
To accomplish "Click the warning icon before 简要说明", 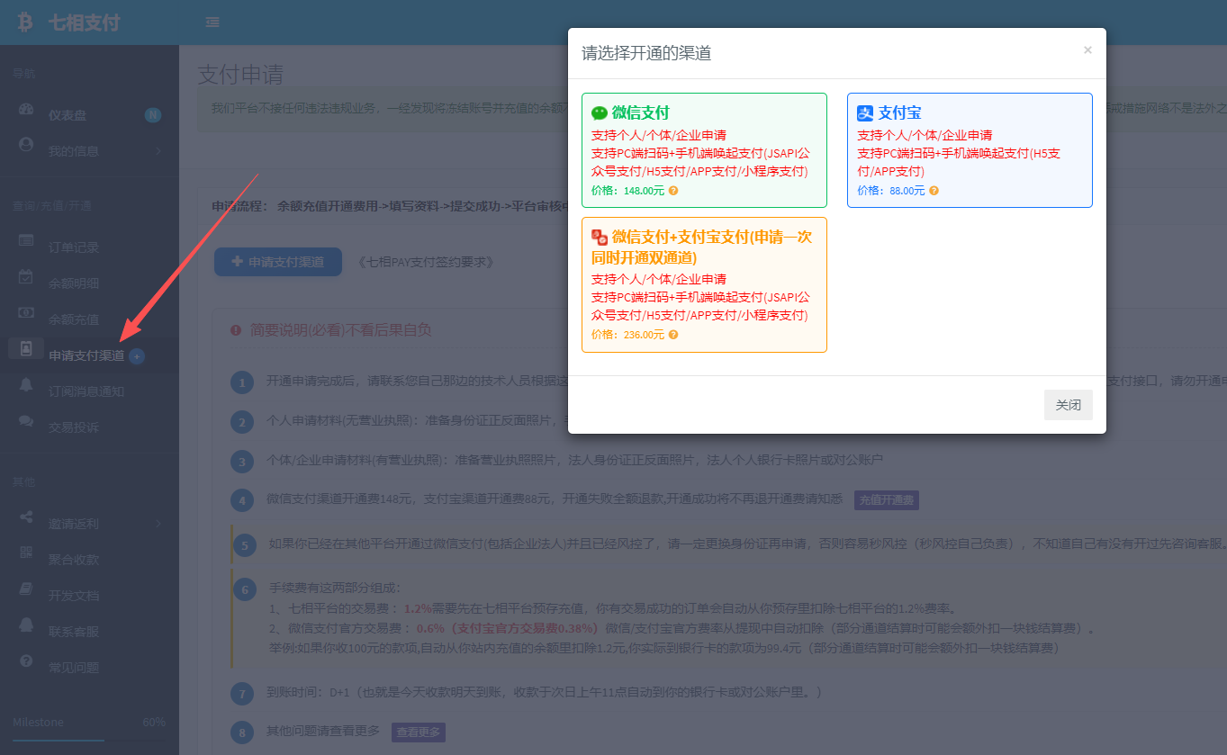I will [236, 330].
